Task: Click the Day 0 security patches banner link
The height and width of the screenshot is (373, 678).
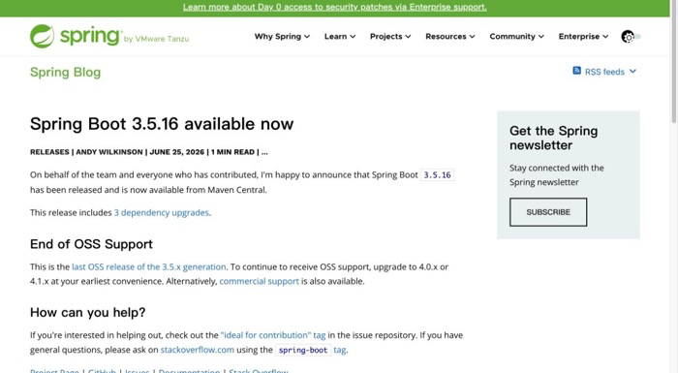Action: click(x=335, y=7)
